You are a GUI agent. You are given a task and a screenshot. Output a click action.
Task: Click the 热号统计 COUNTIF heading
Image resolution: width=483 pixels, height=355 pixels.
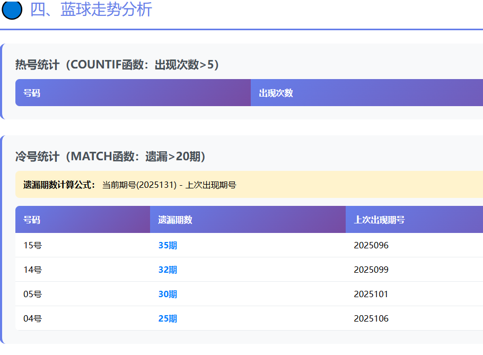[x=117, y=65]
